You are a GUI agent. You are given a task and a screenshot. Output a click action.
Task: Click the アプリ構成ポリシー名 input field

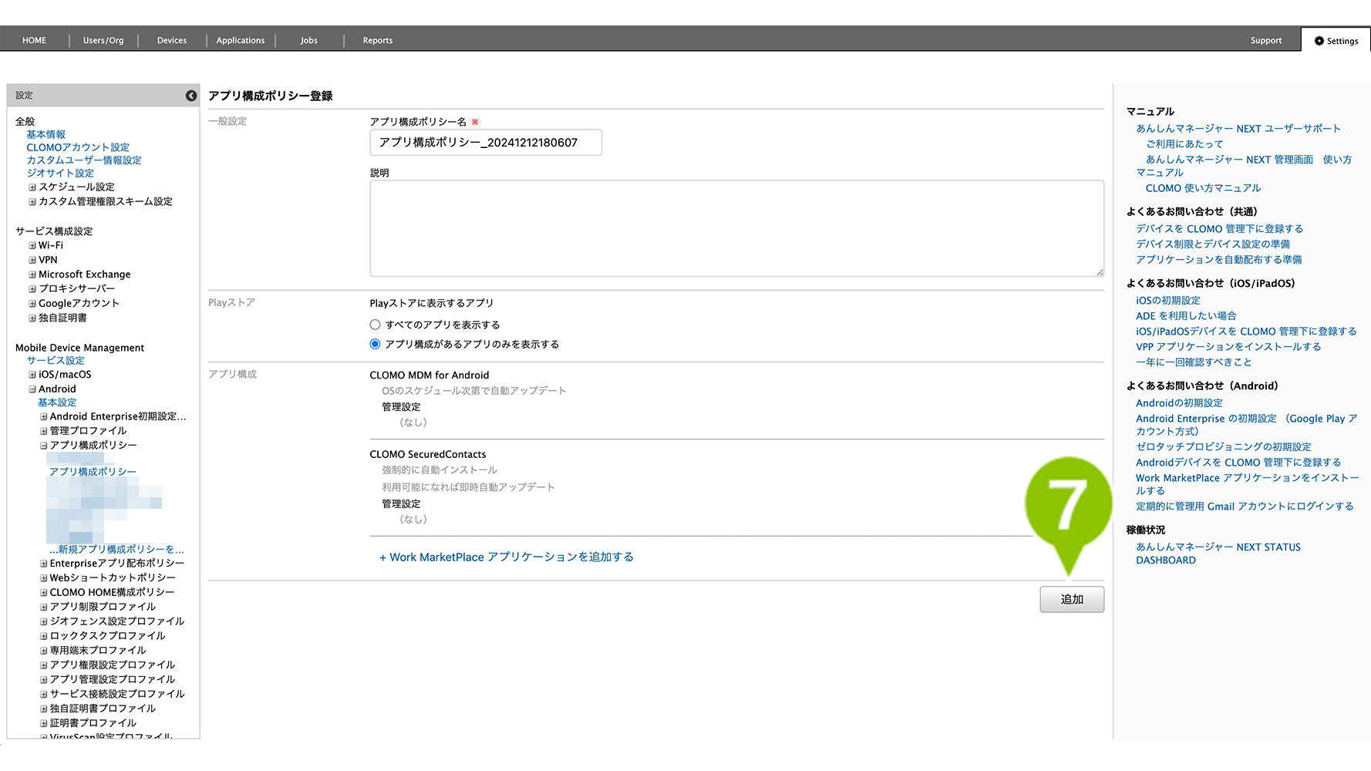pos(486,143)
